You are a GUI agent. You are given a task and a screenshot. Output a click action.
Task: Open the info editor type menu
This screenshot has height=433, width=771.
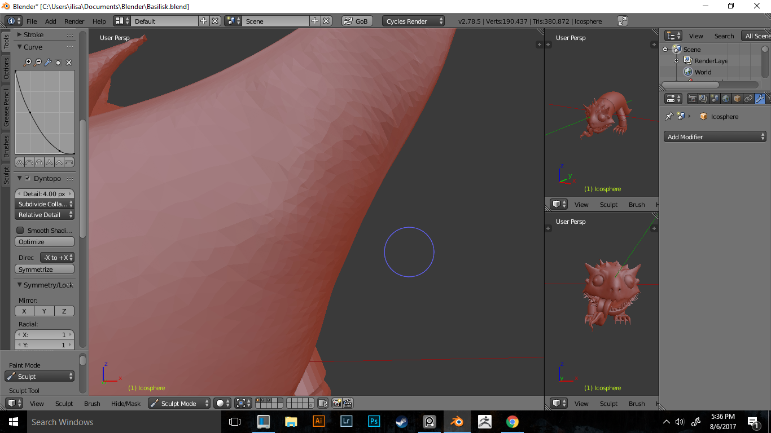tap(14, 21)
